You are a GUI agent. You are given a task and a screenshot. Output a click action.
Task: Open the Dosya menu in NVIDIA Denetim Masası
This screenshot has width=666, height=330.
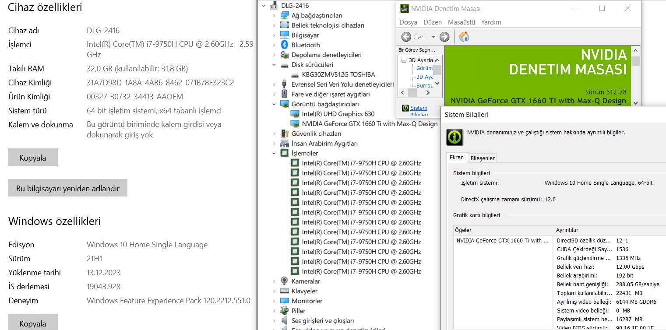pos(408,22)
